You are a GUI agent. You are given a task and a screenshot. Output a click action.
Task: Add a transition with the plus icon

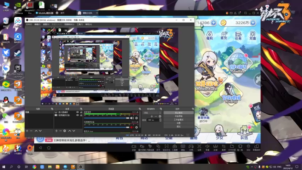tap(152, 116)
